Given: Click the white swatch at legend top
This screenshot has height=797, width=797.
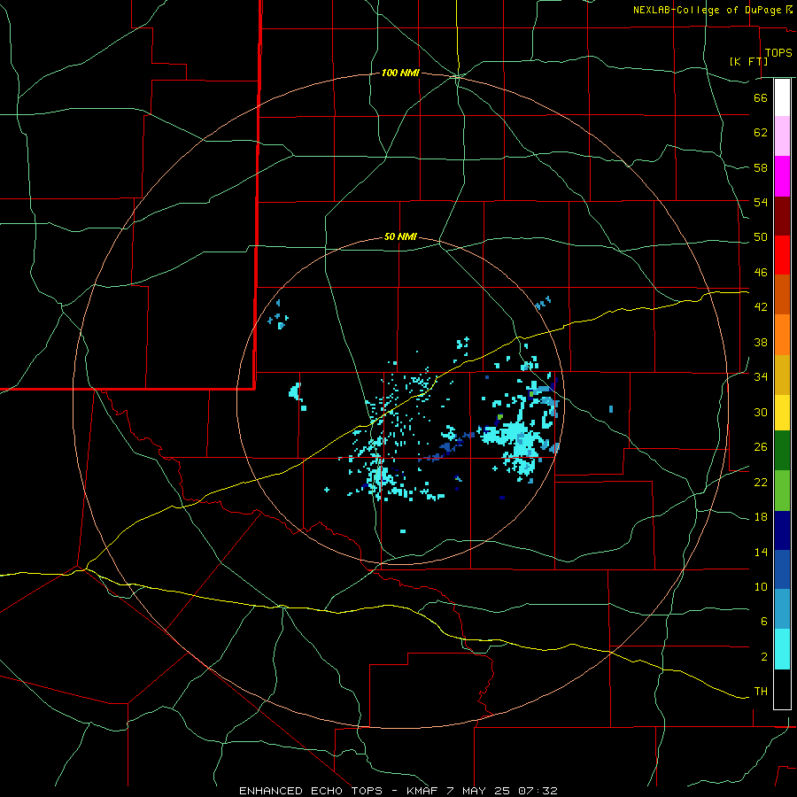Looking at the screenshot, I should 782,97.
